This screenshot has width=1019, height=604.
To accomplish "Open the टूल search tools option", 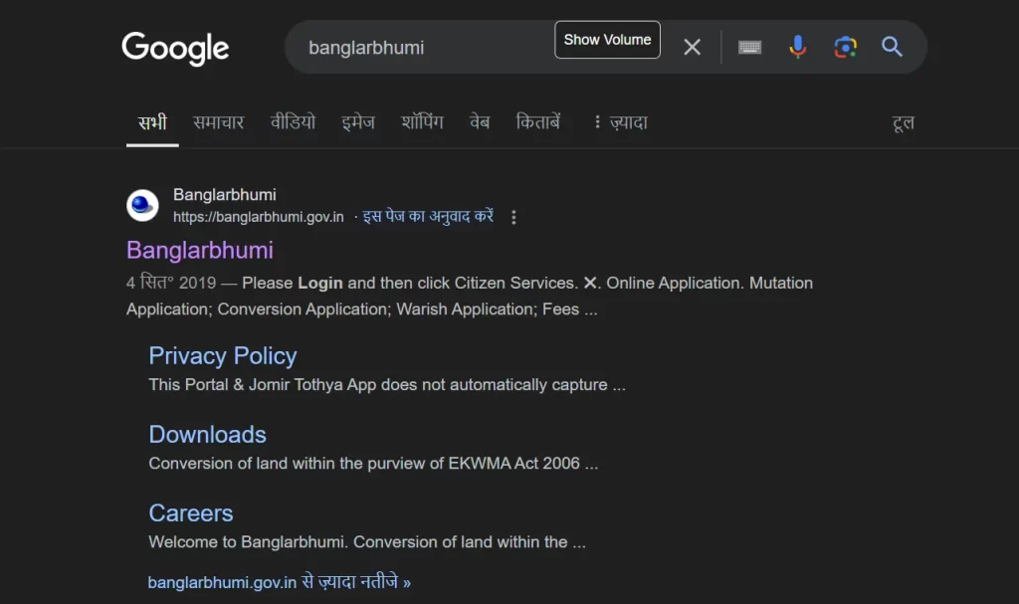I will (x=904, y=122).
